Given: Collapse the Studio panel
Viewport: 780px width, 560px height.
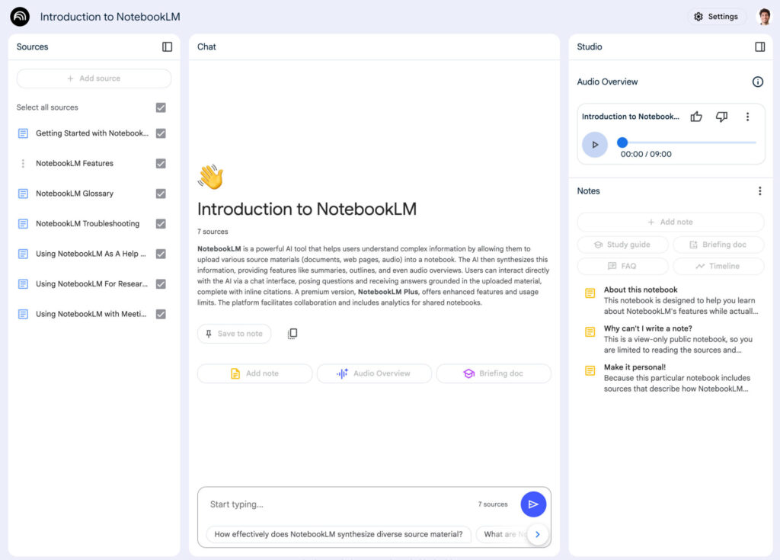Looking at the screenshot, I should tap(759, 46).
